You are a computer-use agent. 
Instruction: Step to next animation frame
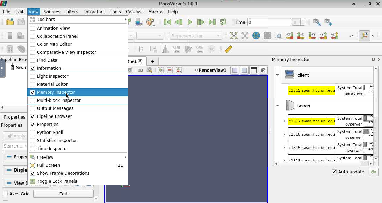tap(201, 22)
